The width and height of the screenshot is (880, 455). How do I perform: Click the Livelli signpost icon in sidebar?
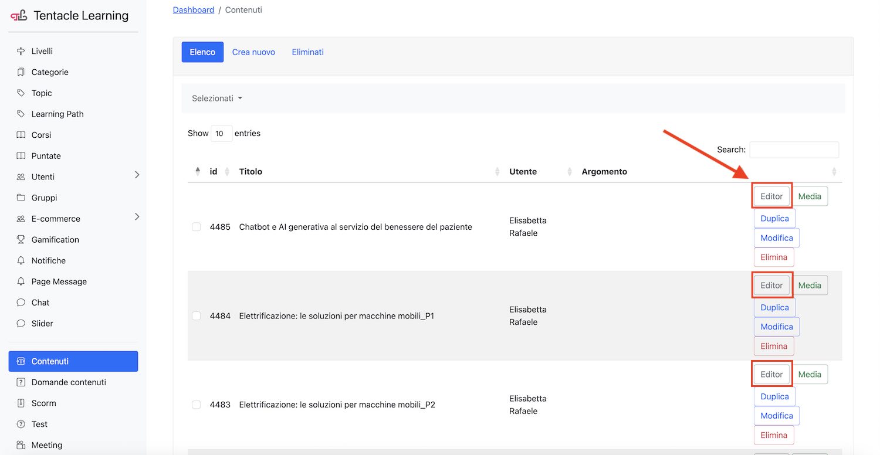point(21,51)
